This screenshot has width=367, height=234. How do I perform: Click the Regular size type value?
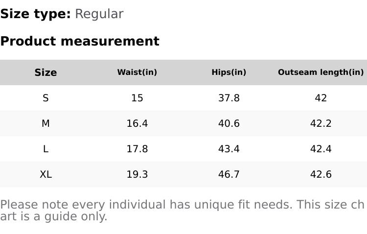click(x=99, y=14)
